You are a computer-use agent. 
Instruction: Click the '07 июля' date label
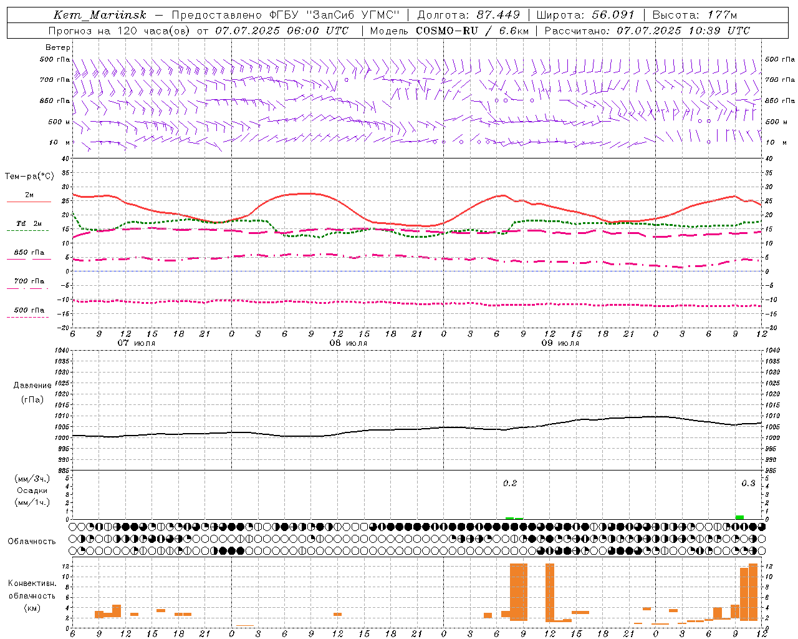[137, 343]
